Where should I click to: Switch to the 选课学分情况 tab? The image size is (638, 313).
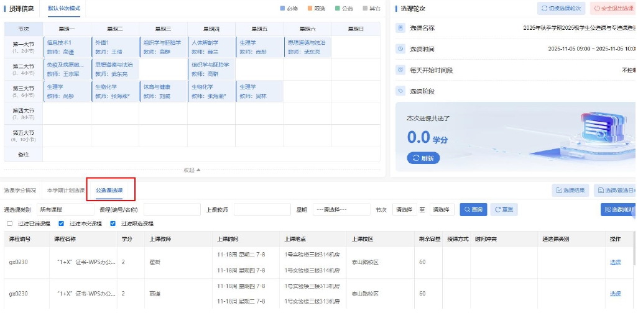(20, 190)
